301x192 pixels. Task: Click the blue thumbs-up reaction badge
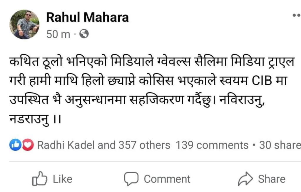pos(14,145)
